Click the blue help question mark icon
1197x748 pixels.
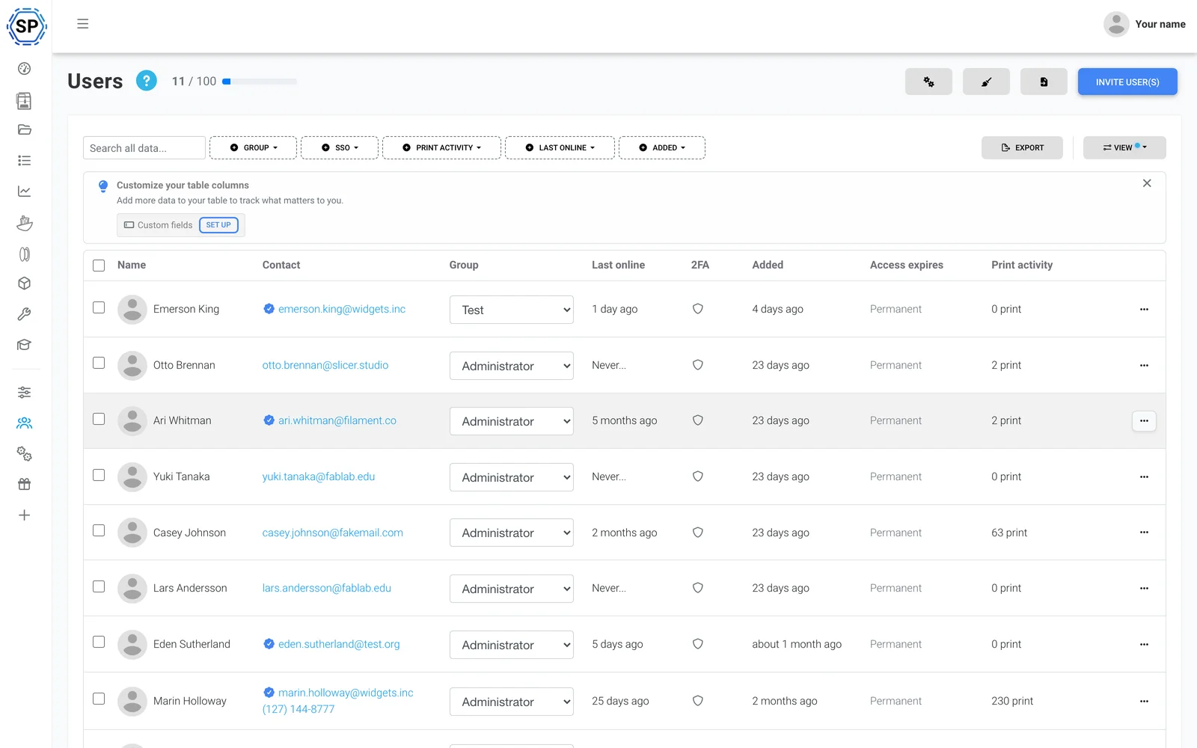tap(147, 81)
